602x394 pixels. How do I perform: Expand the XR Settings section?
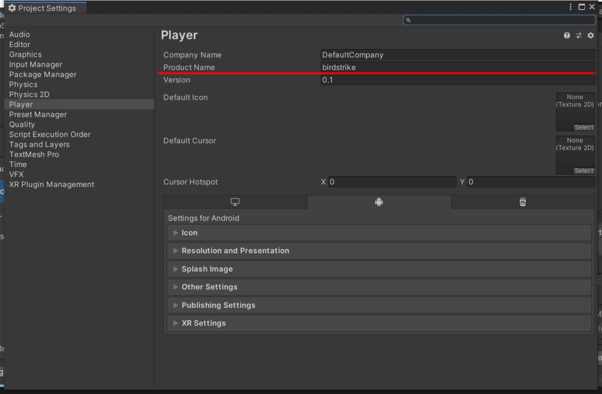(379, 323)
